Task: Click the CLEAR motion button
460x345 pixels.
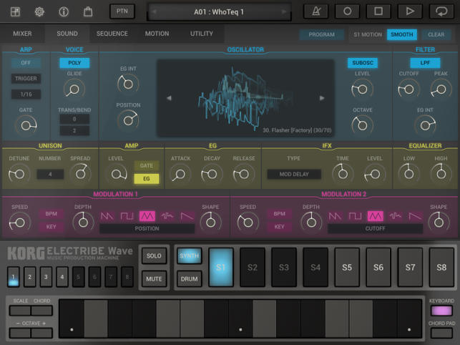Action: point(436,34)
